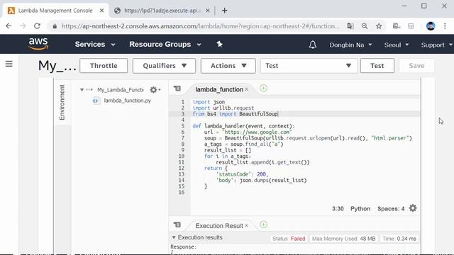Click editor pane tab-list icon
The height and width of the screenshot is (255, 454).
[177, 89]
